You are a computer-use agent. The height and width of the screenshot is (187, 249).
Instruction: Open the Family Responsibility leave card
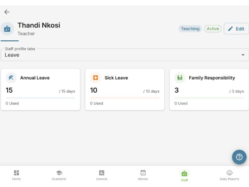point(209,89)
